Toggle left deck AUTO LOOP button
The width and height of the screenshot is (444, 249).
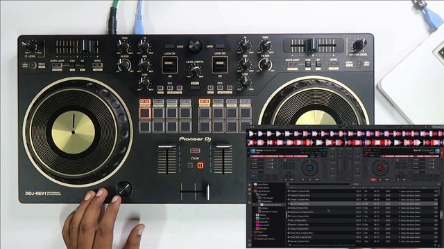click(57, 65)
